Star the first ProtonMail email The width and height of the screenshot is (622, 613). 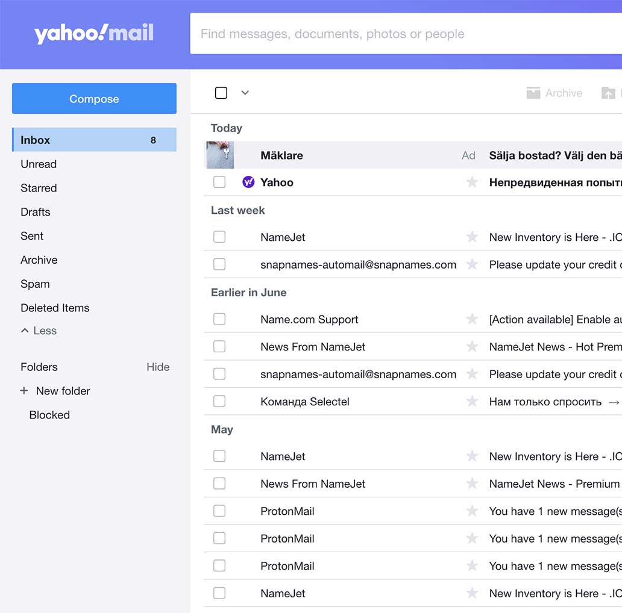click(x=472, y=511)
